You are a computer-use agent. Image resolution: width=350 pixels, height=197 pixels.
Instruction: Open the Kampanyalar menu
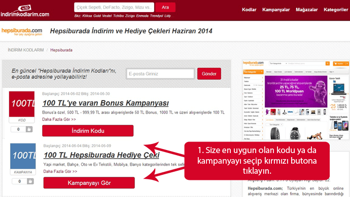coord(276,10)
